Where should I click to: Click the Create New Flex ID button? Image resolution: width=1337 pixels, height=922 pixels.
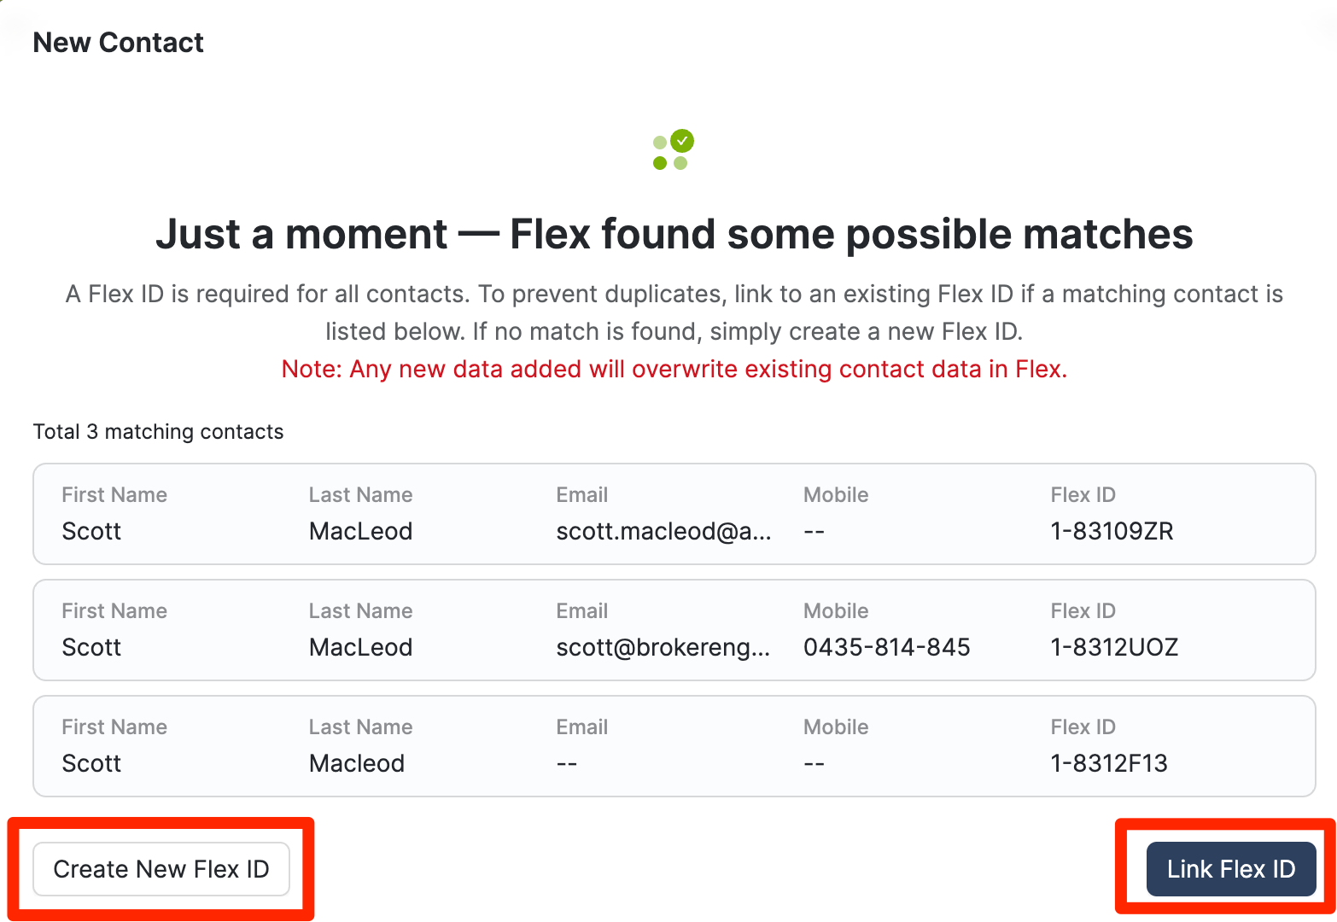161,869
